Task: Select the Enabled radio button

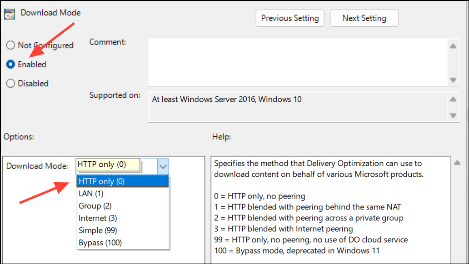Action: pos(10,64)
